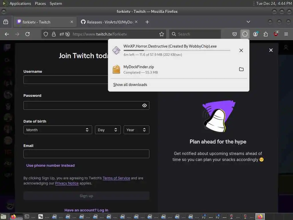The image size is (293, 220).
Task: Focus the Email input field
Action: pyautogui.click(x=86, y=154)
